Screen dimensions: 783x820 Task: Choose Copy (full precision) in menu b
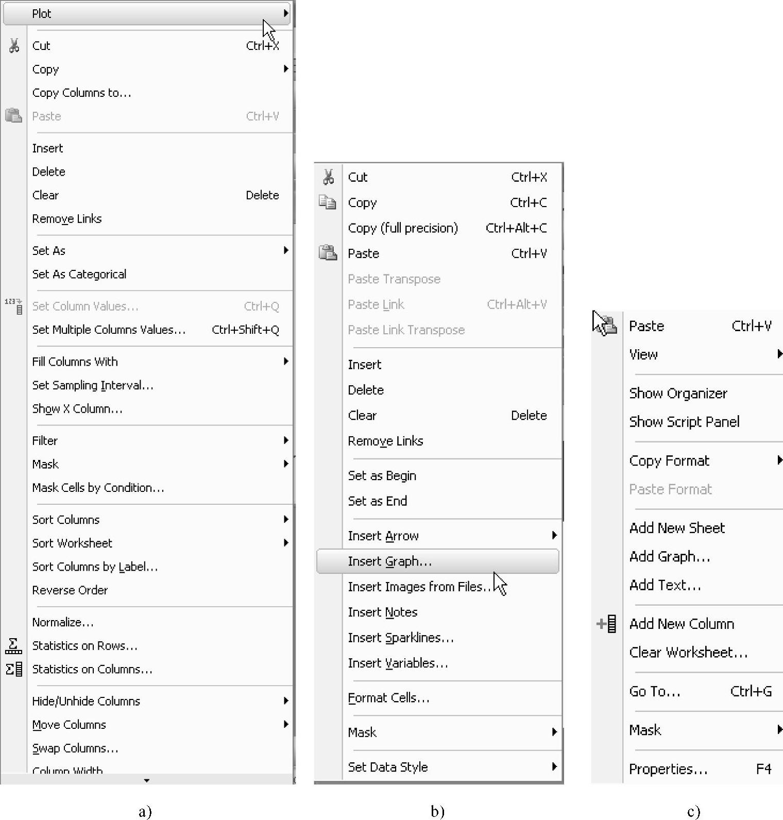click(x=403, y=228)
